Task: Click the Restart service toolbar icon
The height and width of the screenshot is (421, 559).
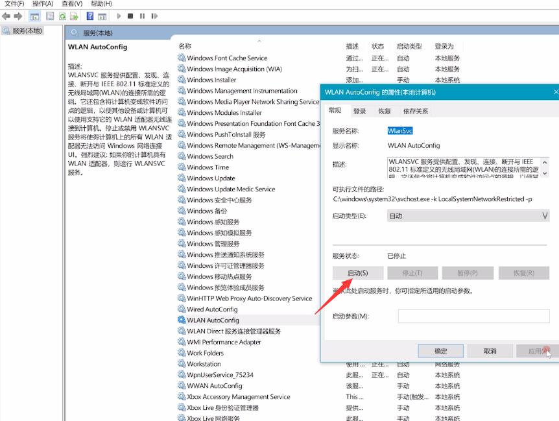Action: [154, 16]
